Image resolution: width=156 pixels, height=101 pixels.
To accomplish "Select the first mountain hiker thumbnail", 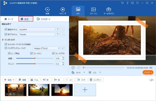I will point(16,90).
